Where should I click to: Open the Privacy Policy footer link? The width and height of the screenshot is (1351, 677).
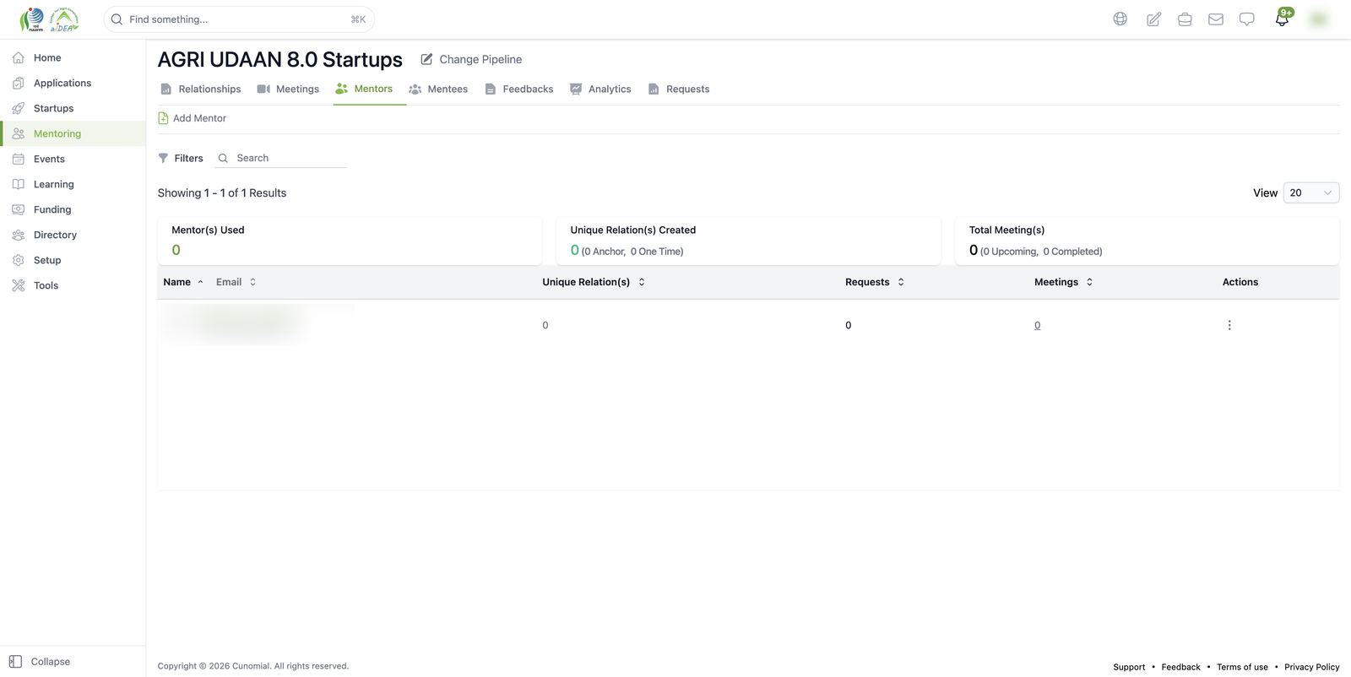(x=1311, y=667)
